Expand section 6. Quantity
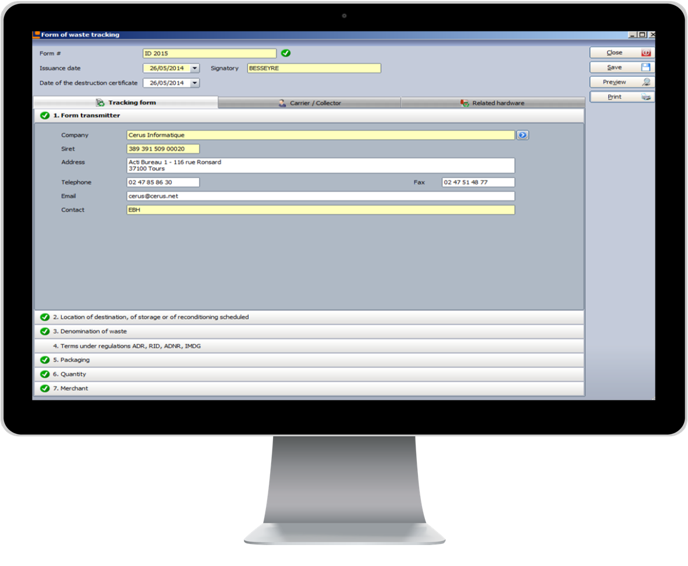This screenshot has width=688, height=566. point(309,374)
